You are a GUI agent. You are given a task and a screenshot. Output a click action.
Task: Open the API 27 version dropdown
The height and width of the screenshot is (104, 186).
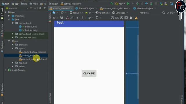(x=90, y=13)
